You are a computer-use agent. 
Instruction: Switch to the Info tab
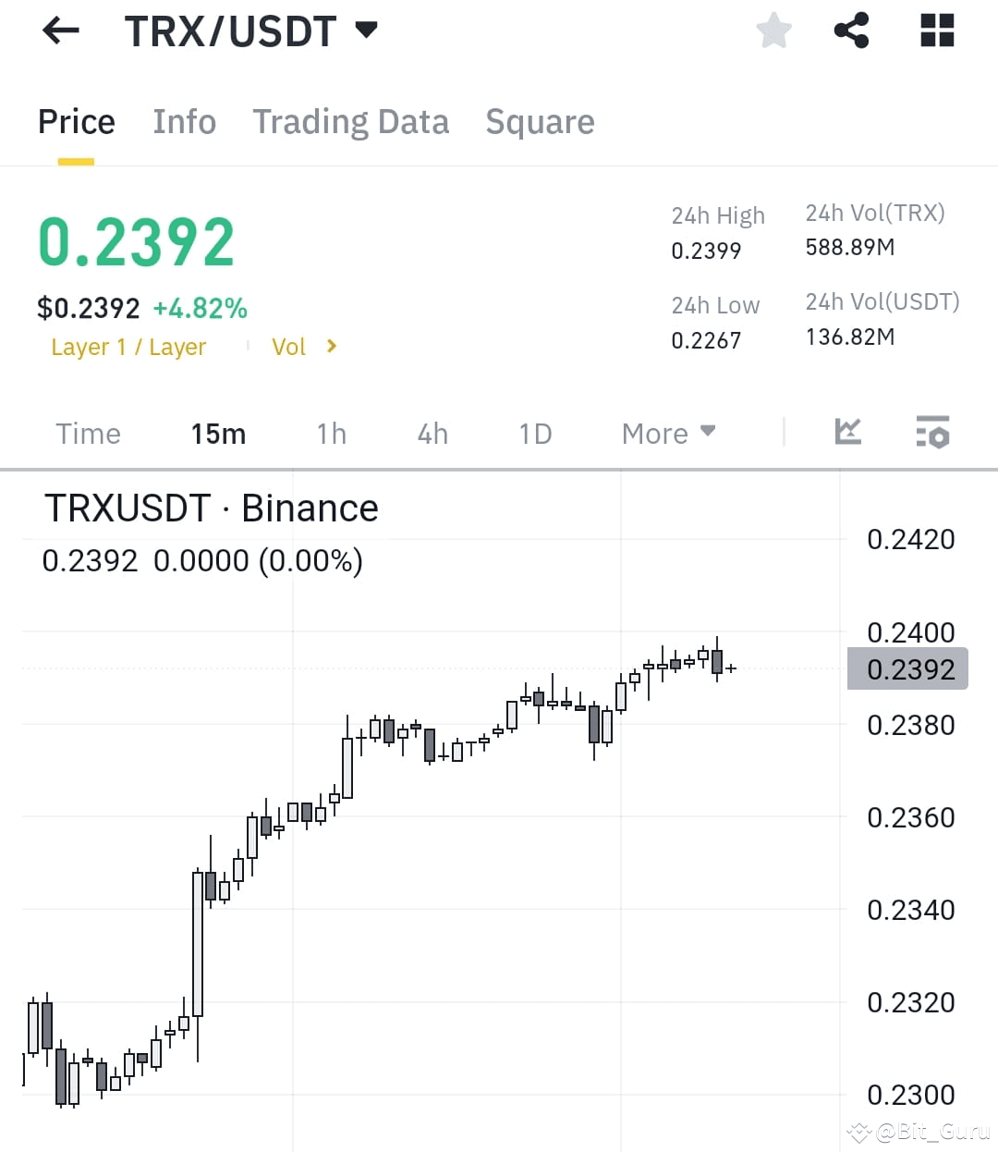click(184, 121)
